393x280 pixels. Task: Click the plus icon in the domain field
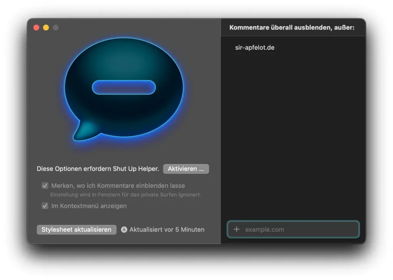[x=237, y=229]
